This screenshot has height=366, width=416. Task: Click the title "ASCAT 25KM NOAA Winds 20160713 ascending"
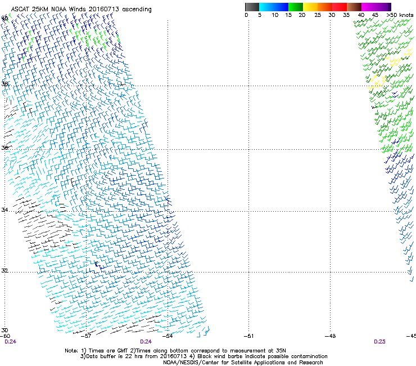(81, 9)
